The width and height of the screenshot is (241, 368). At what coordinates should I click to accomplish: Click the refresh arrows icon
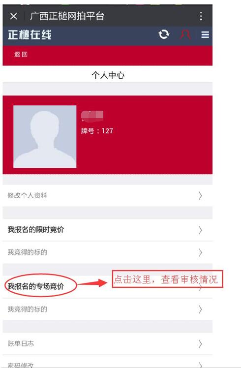pos(164,34)
